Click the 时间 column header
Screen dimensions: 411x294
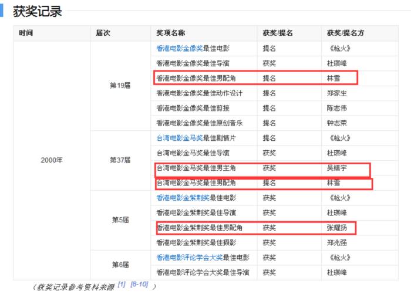(26, 33)
